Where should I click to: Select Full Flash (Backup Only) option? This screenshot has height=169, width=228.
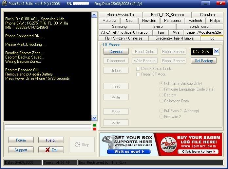pos(161,83)
